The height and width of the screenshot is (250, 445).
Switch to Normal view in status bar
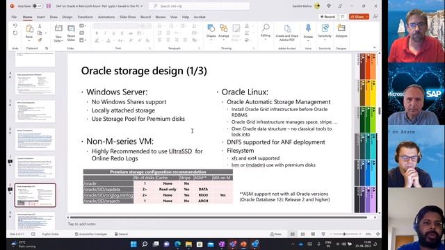pyautogui.click(x=292, y=234)
